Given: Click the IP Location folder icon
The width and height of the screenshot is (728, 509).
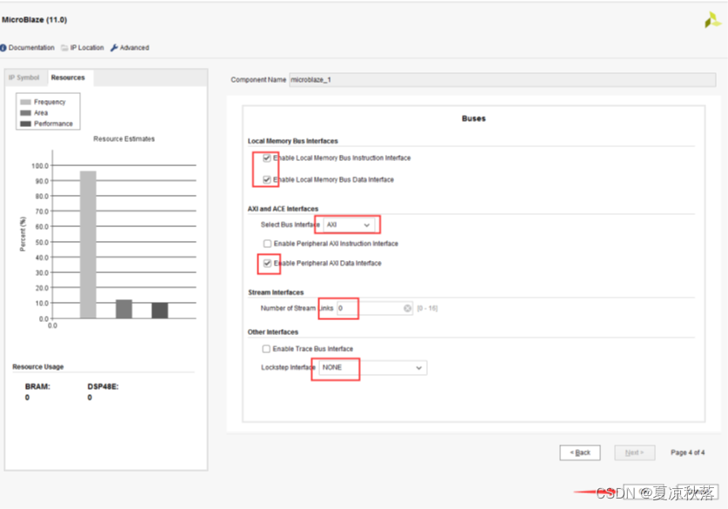Looking at the screenshot, I should click(x=64, y=48).
